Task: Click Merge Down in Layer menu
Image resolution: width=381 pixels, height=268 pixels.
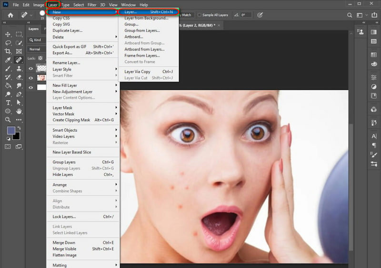Action: (83, 243)
